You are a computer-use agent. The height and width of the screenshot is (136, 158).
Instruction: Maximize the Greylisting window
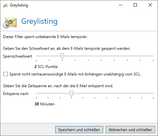(135, 5)
